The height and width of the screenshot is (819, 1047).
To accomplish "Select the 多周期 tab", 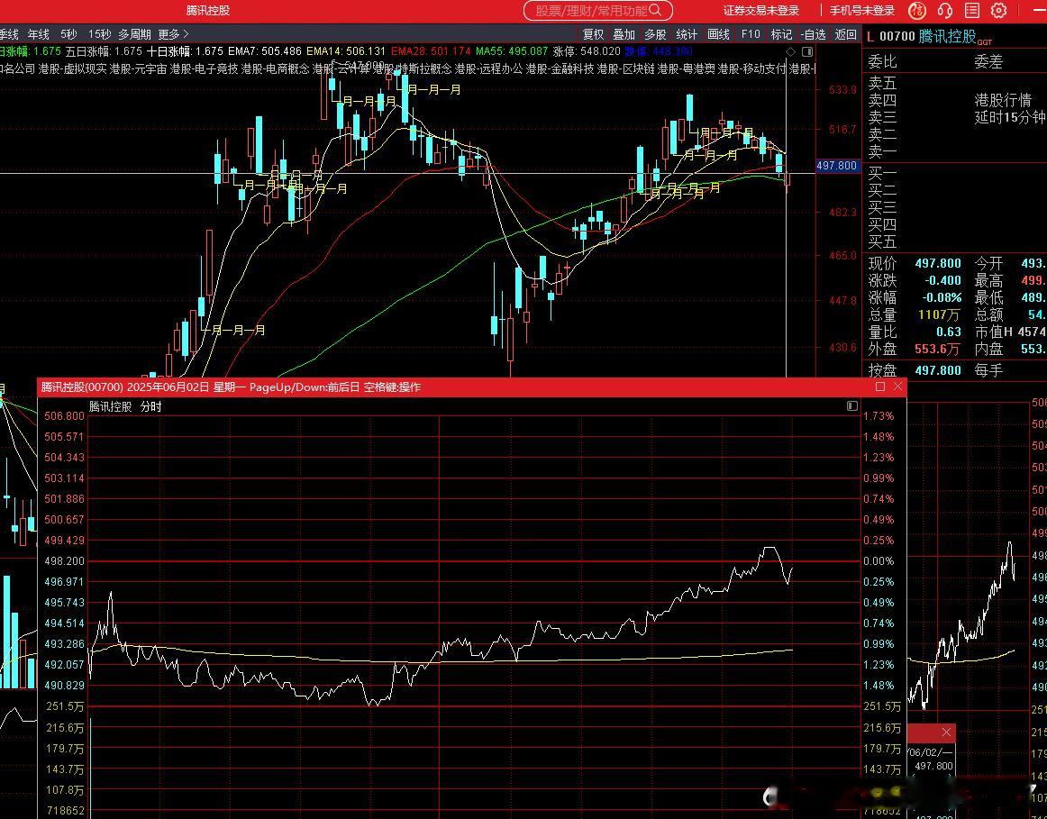I will point(135,34).
